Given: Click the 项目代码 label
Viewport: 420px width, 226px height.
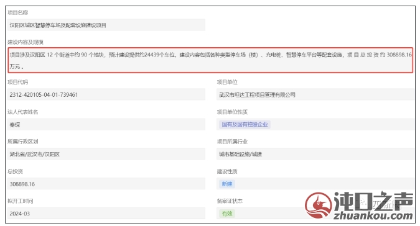Looking at the screenshot, I should coord(17,82).
